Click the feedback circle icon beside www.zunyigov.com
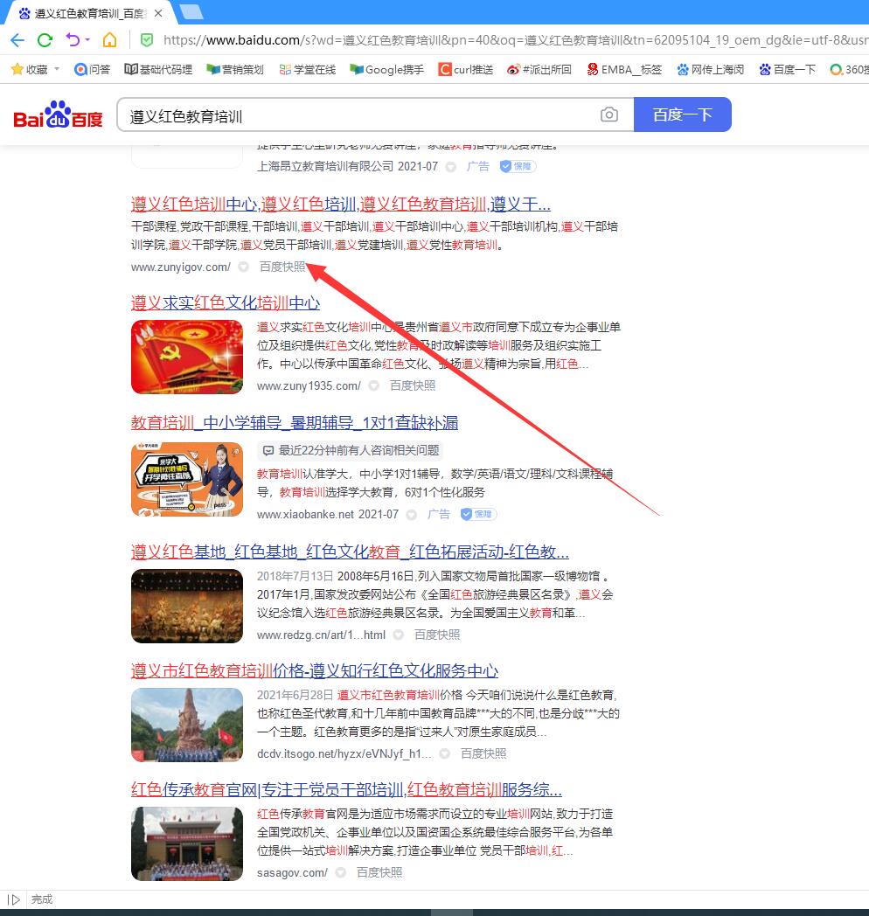The image size is (869, 916). [x=242, y=267]
